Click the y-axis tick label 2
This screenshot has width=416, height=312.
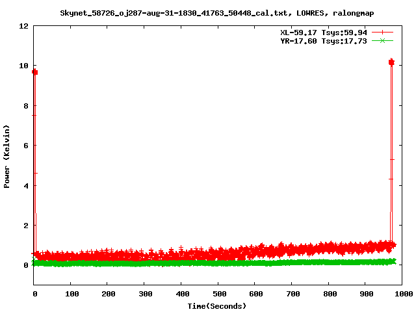tap(26, 226)
